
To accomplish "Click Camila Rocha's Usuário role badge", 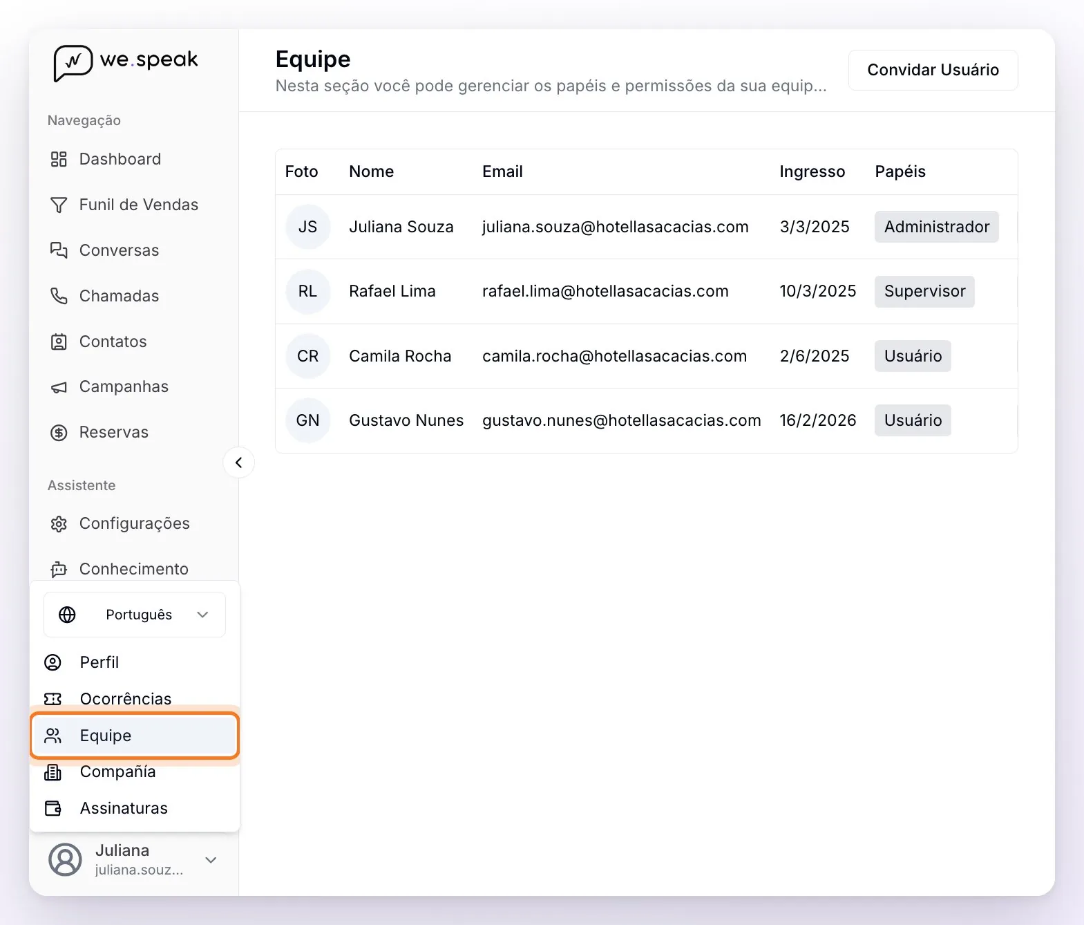I will [913, 356].
